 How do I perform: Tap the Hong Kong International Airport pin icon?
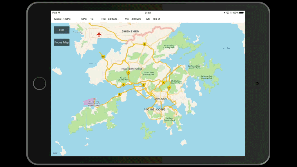[94, 99]
